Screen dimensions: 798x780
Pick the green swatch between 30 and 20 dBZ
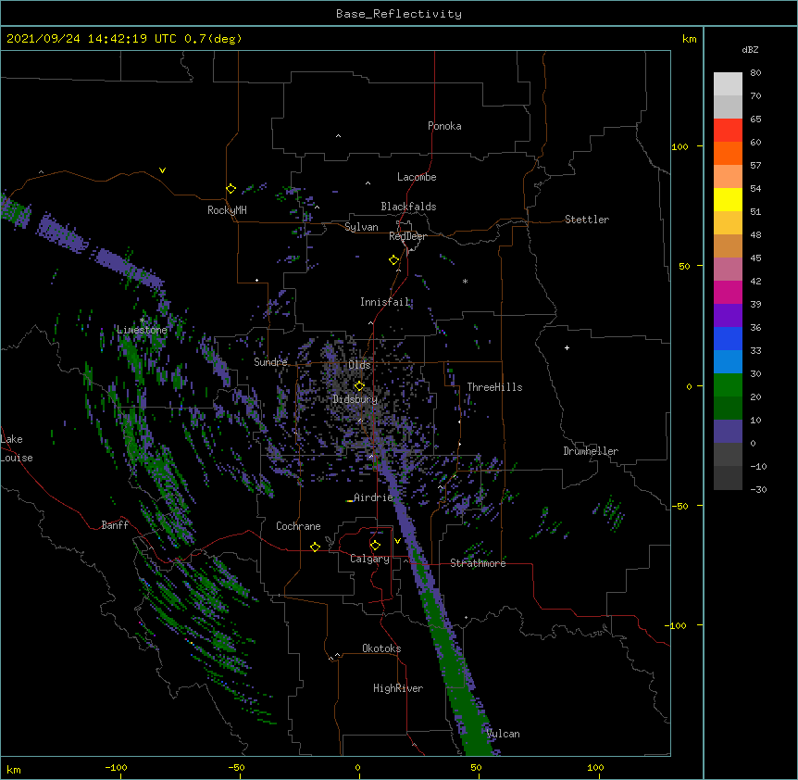pyautogui.click(x=728, y=385)
